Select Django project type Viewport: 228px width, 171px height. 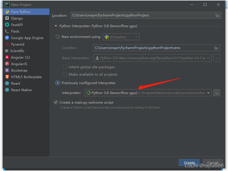[x=26, y=18]
